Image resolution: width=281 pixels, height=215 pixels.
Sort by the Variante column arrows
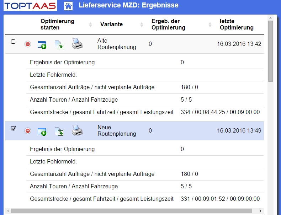click(142, 25)
